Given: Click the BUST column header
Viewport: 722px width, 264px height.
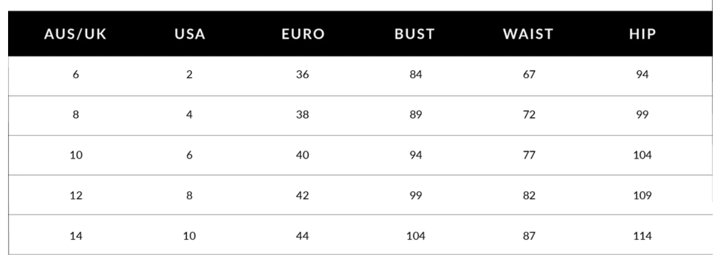Looking at the screenshot, I should tap(414, 33).
